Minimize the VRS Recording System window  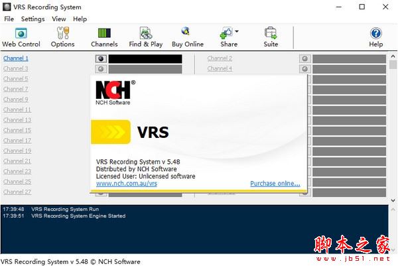point(339,7)
